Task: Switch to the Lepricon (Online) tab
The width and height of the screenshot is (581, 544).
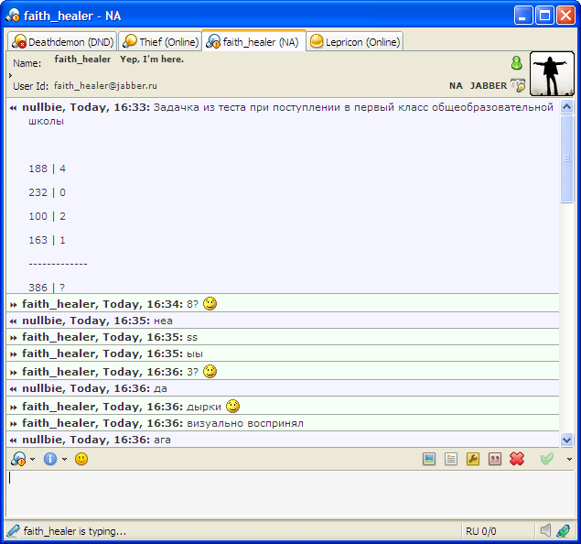Action: [x=355, y=42]
